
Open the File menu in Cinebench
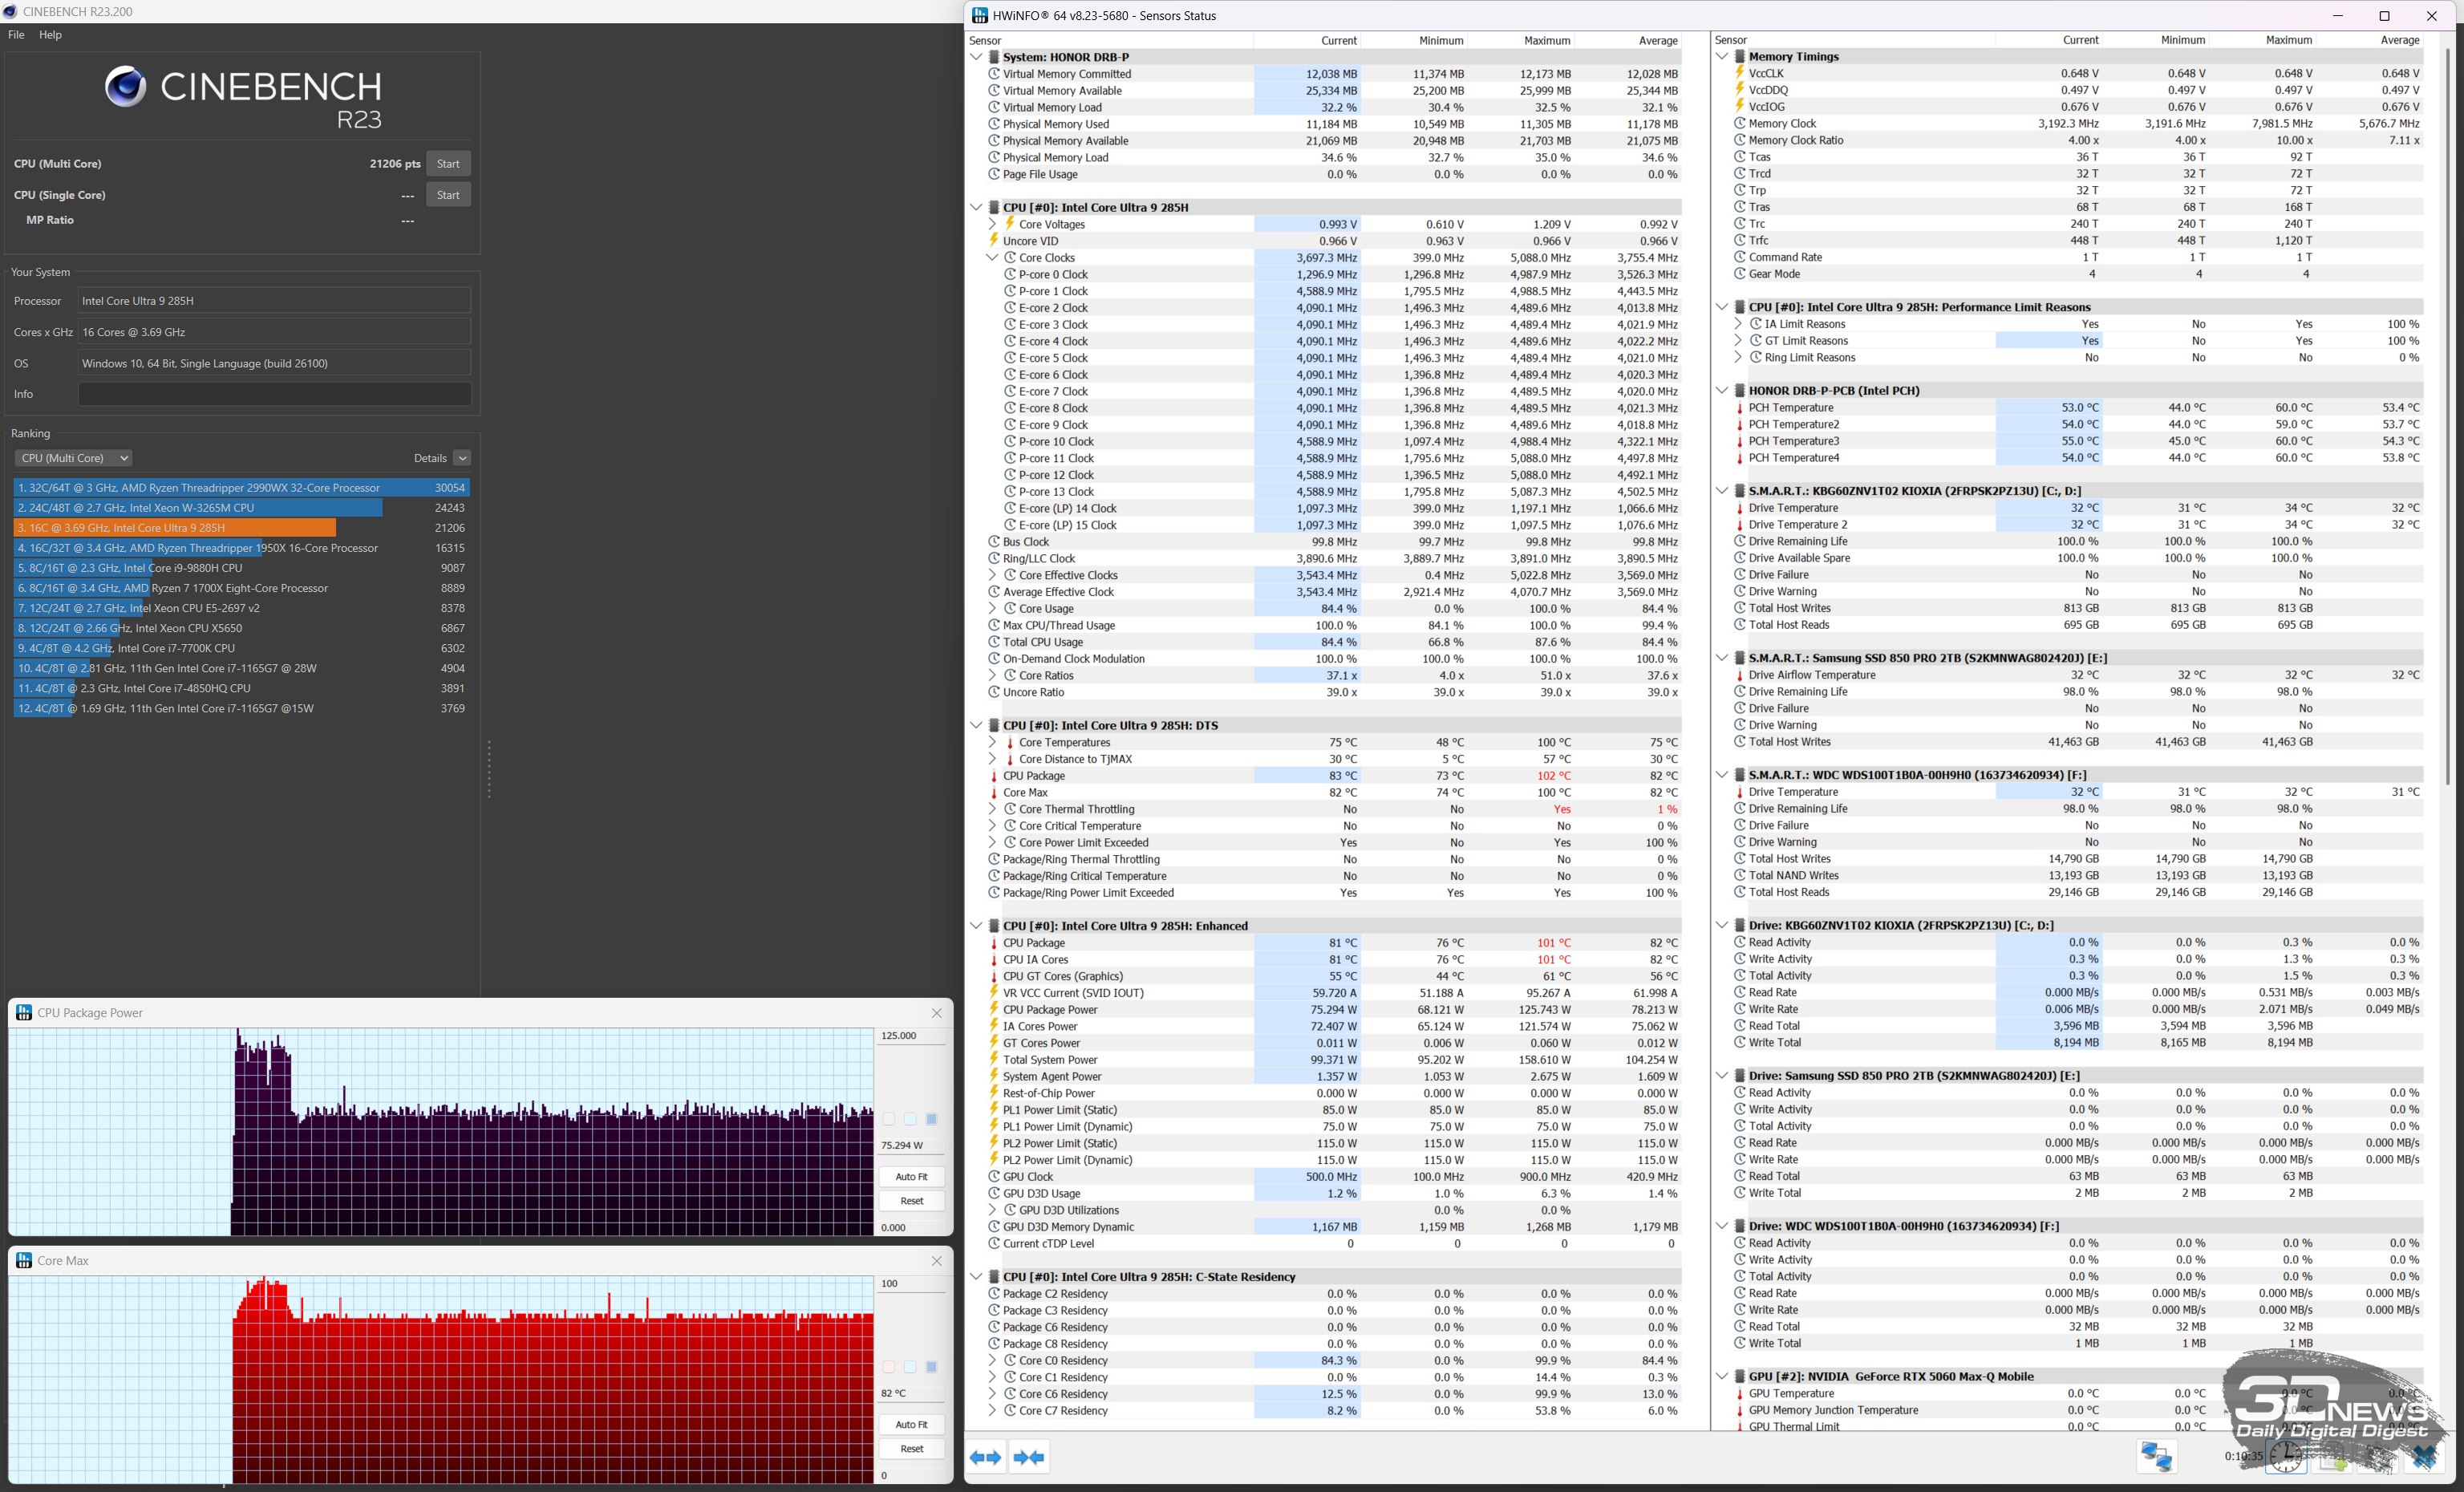point(16,34)
